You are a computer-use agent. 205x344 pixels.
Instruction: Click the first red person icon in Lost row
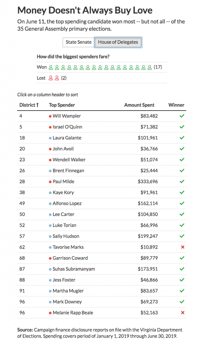coord(51,78)
